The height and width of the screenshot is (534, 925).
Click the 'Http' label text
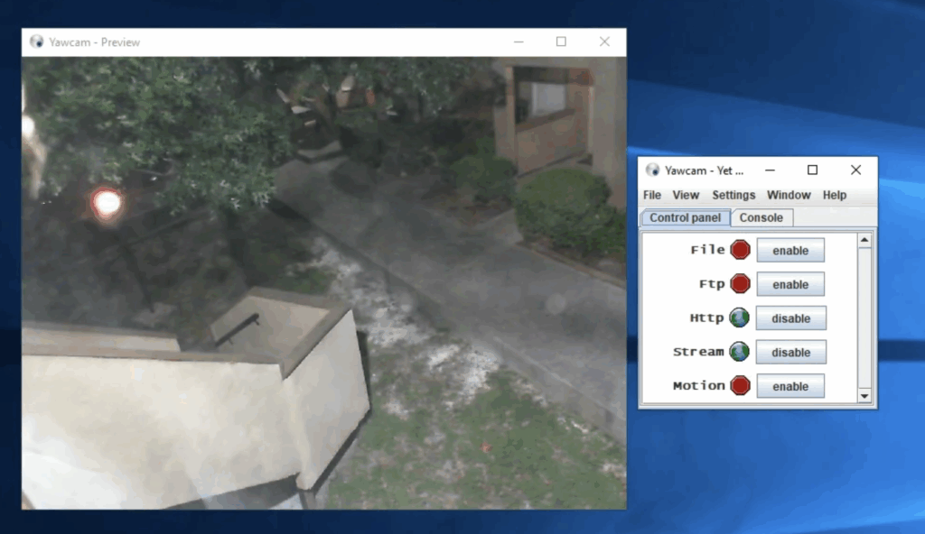(x=706, y=318)
